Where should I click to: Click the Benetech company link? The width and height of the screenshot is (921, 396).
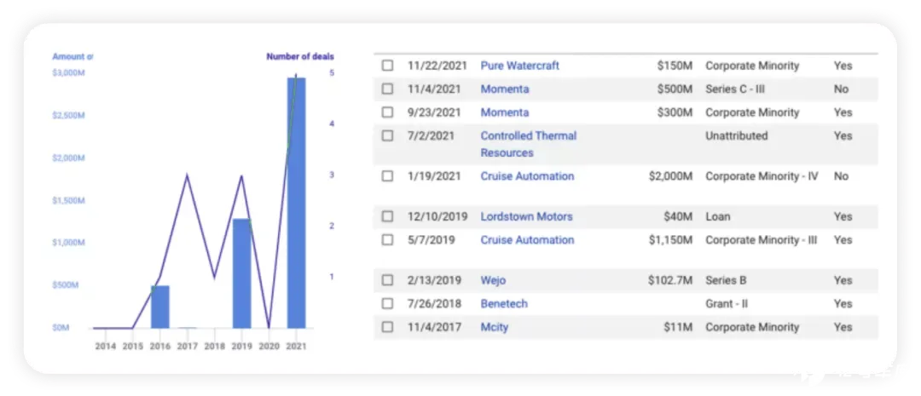[x=504, y=304]
